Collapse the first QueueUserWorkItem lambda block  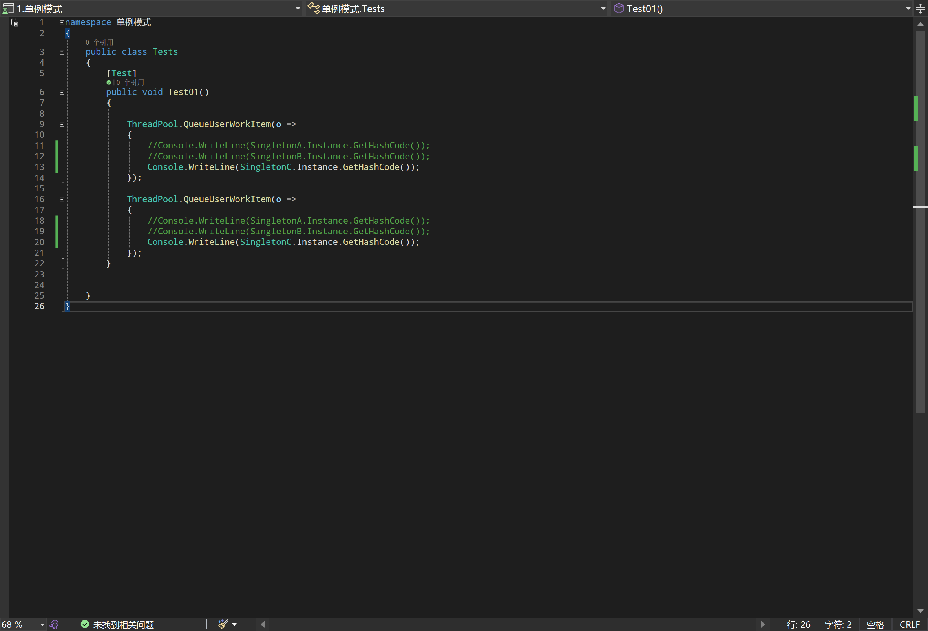(x=62, y=124)
